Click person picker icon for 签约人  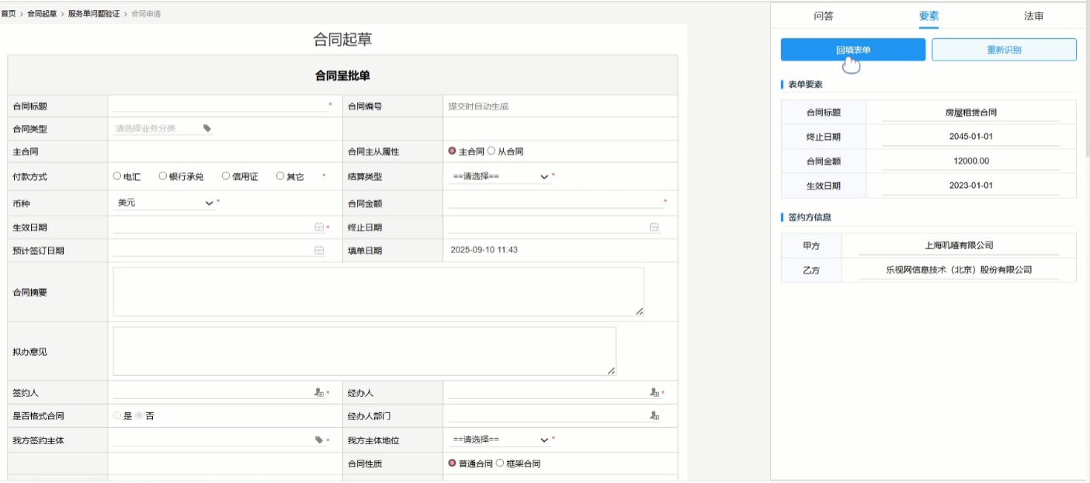tap(318, 393)
